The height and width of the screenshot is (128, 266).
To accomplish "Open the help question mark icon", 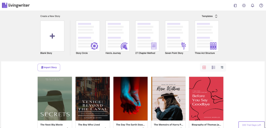I will pyautogui.click(x=261, y=5).
